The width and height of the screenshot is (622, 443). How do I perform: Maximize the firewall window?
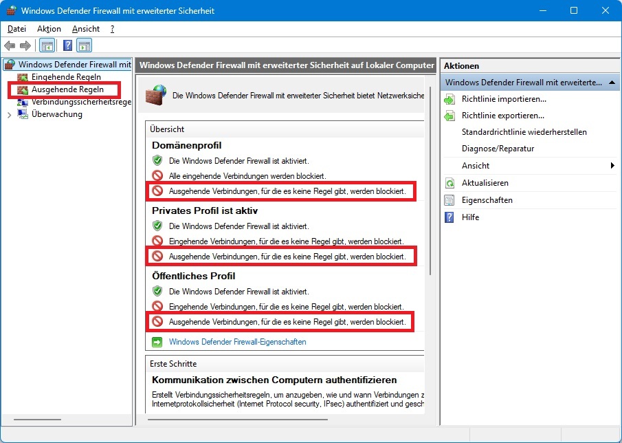[x=574, y=10]
